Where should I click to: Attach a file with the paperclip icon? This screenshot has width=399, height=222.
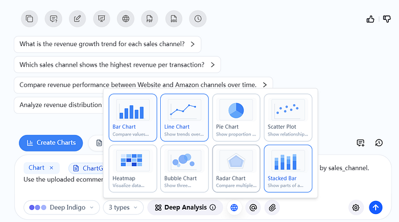272,208
